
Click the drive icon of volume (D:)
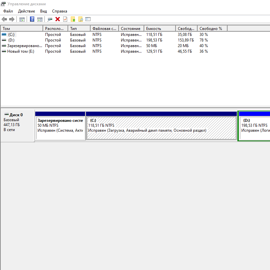pos(4,40)
